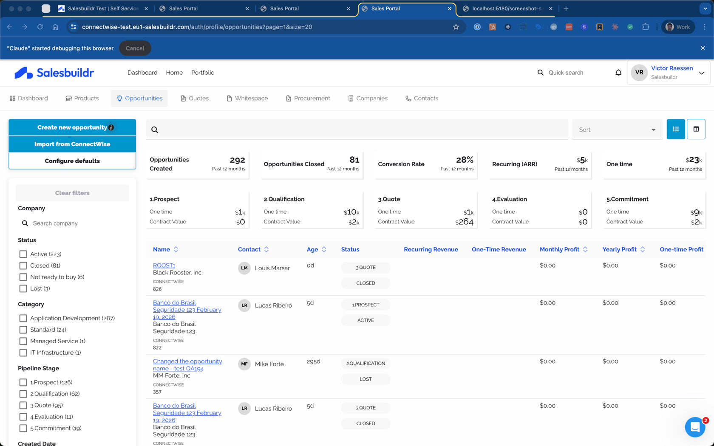Viewport: 714px width, 446px height.
Task: Check the Managed Service (1) filter
Action: pyautogui.click(x=23, y=341)
